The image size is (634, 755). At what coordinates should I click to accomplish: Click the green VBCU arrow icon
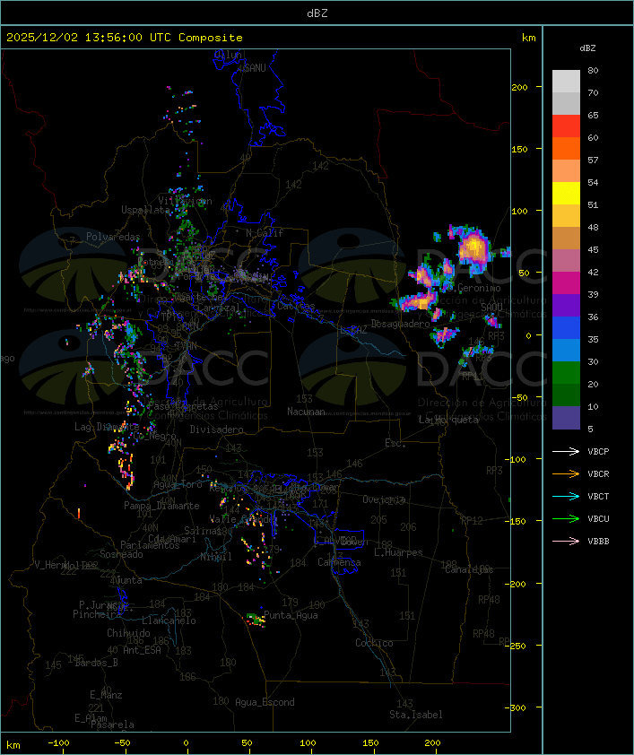pyautogui.click(x=566, y=518)
